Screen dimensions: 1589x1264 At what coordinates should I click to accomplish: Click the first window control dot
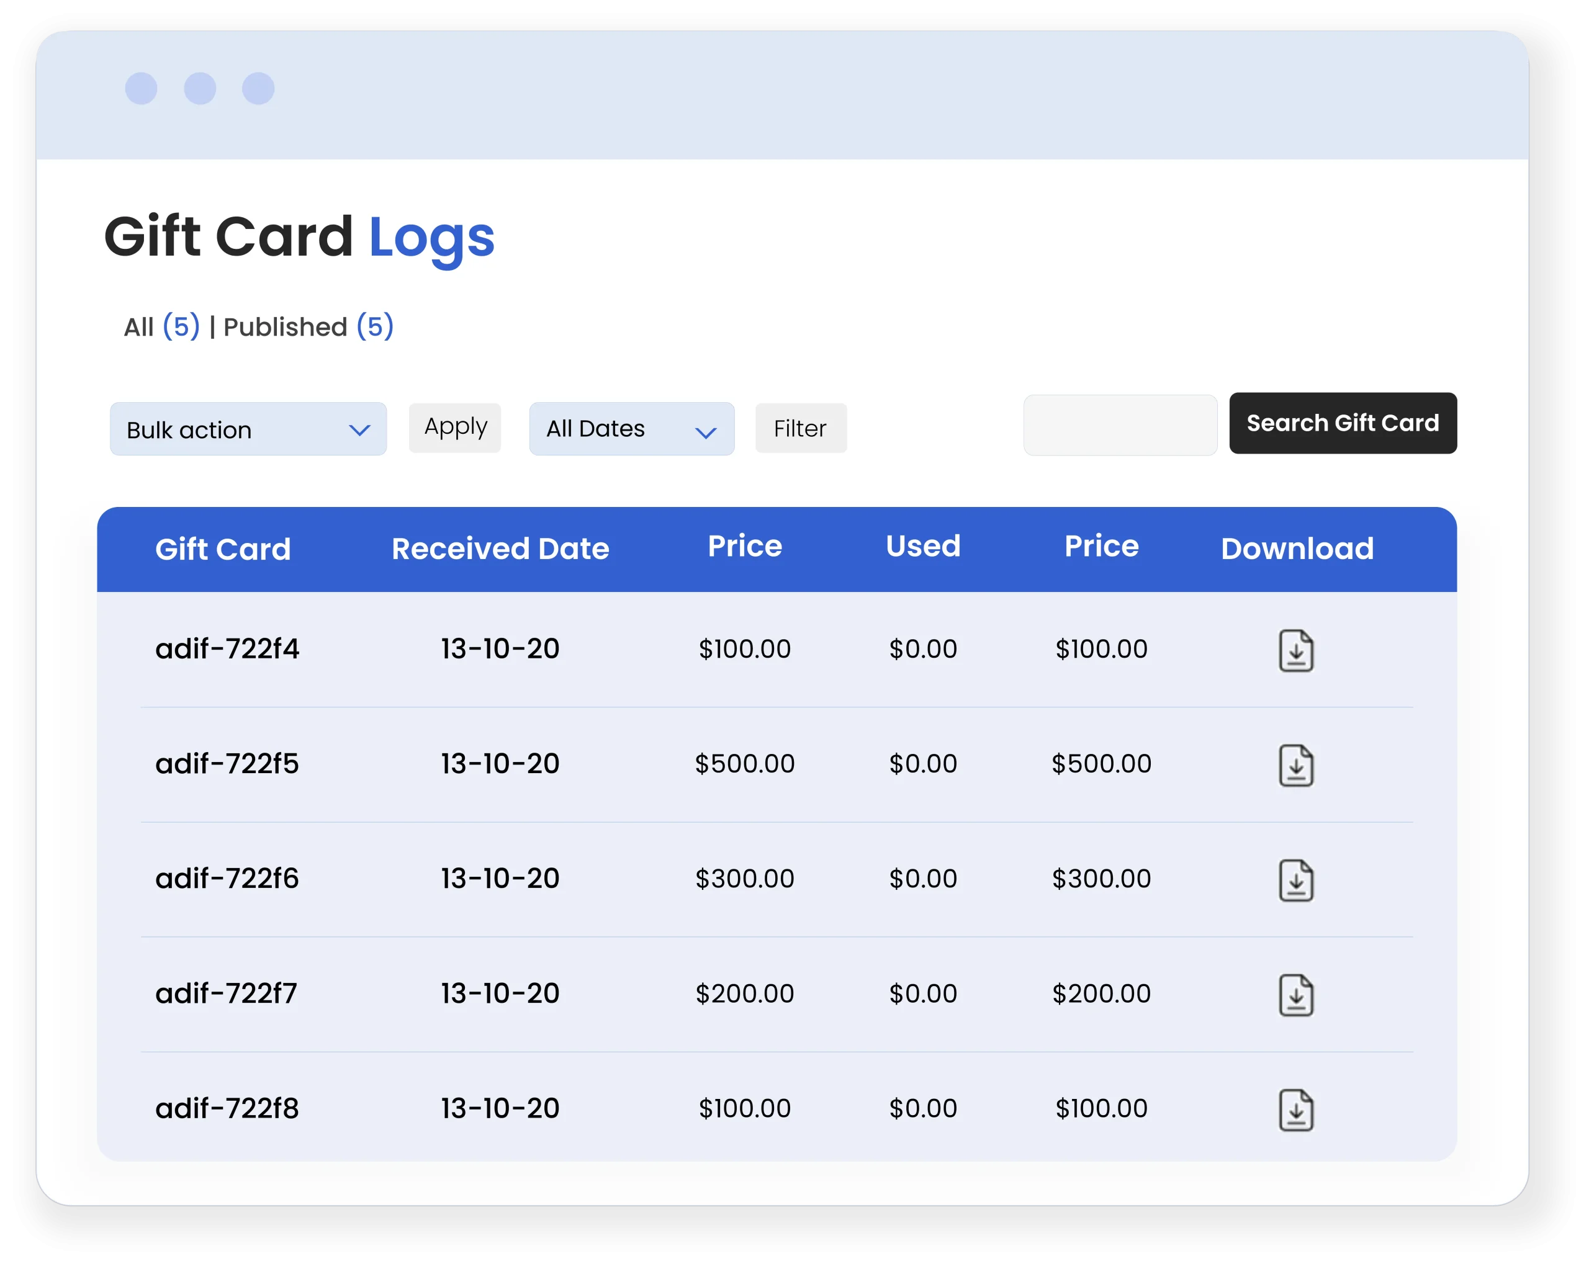coord(142,88)
